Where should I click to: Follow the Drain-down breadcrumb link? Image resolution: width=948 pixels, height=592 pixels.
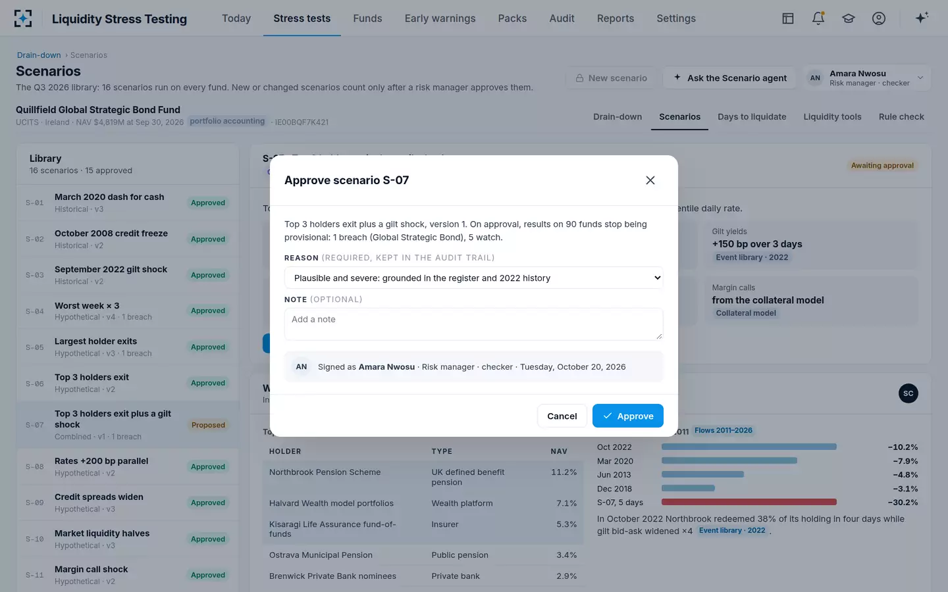click(39, 55)
